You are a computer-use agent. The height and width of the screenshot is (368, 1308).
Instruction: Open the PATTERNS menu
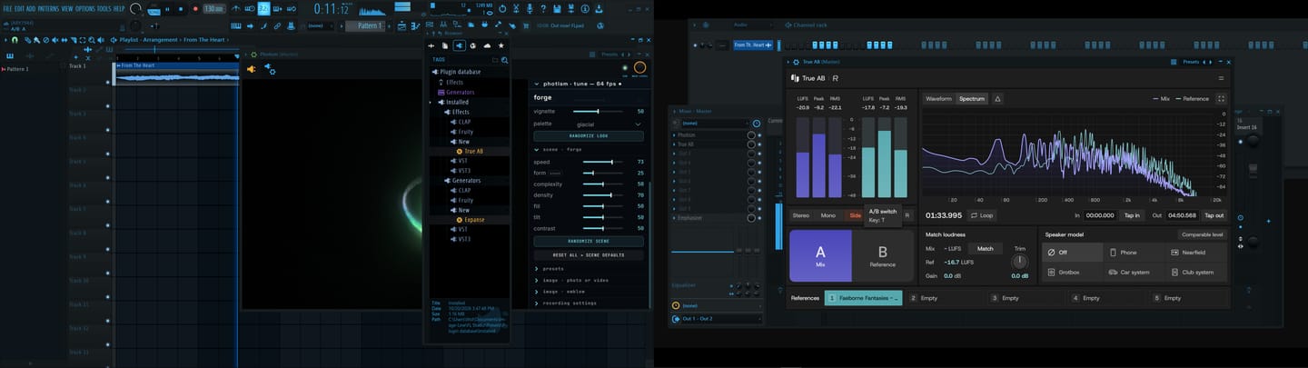coord(49,8)
